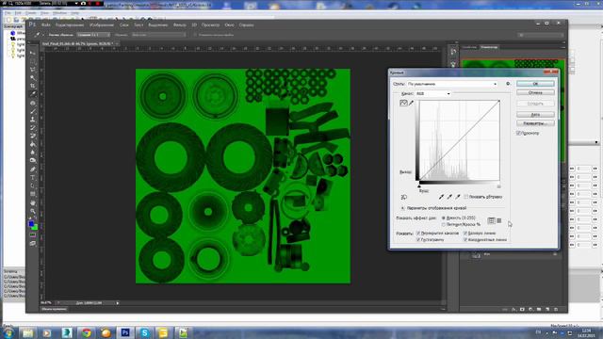Viewport: 603px width, 339px height.
Task: Open preset options gear in Curves dialog
Action: tap(508, 84)
